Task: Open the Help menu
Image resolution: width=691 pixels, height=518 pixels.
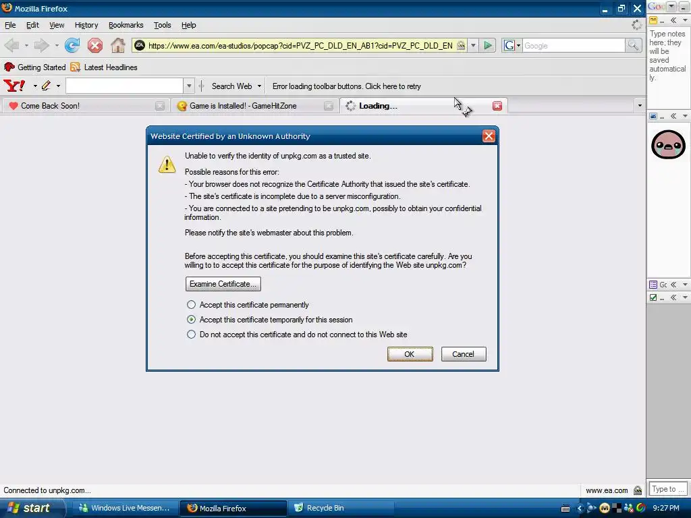Action: [189, 25]
